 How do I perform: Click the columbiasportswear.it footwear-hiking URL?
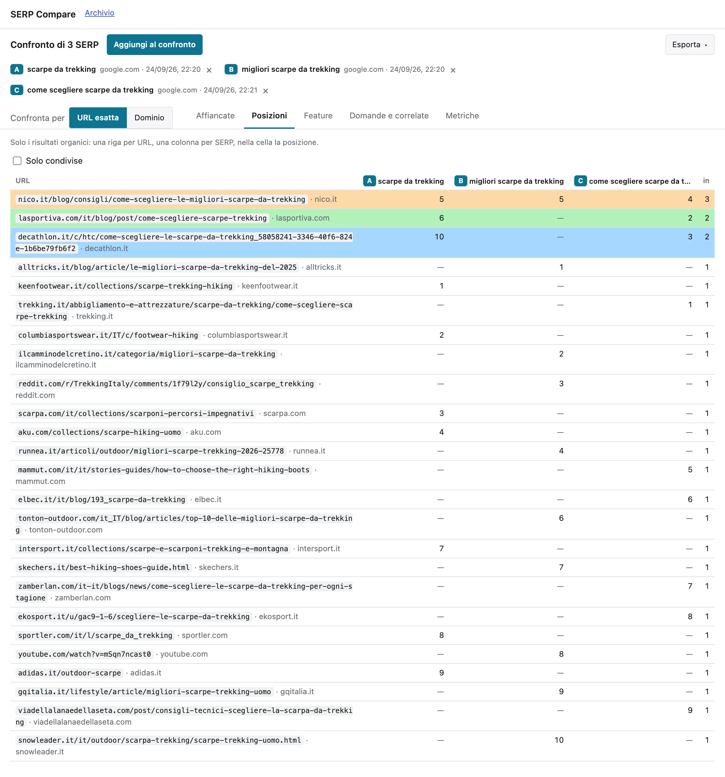click(x=108, y=335)
